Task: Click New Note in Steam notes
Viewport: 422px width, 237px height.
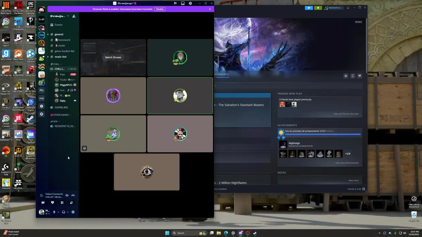Action: pyautogui.click(x=354, y=180)
